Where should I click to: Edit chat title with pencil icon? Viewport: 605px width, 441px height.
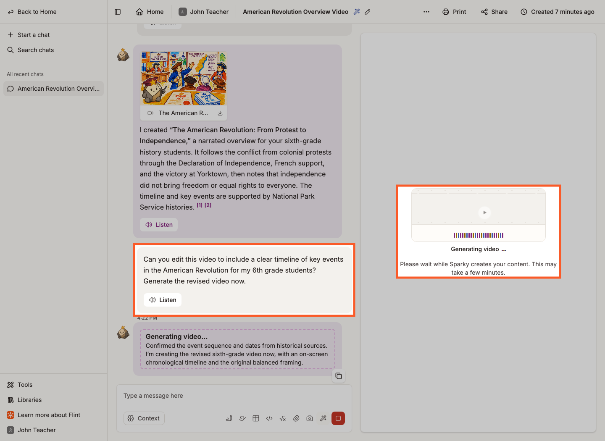tap(368, 12)
